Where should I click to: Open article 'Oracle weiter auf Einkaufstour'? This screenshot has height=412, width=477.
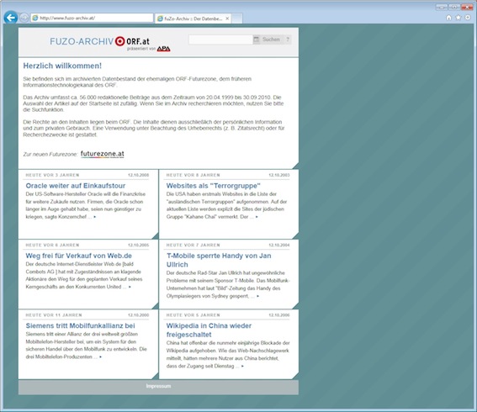(x=76, y=186)
